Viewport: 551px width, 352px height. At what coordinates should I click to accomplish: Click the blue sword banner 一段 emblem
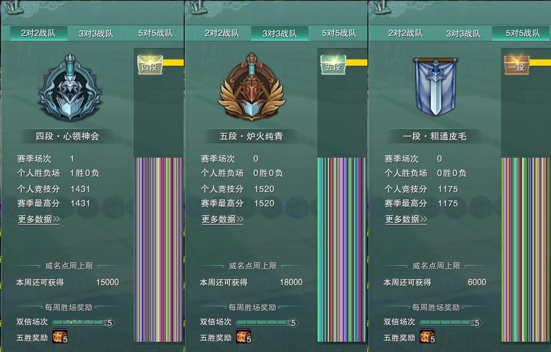(436, 87)
